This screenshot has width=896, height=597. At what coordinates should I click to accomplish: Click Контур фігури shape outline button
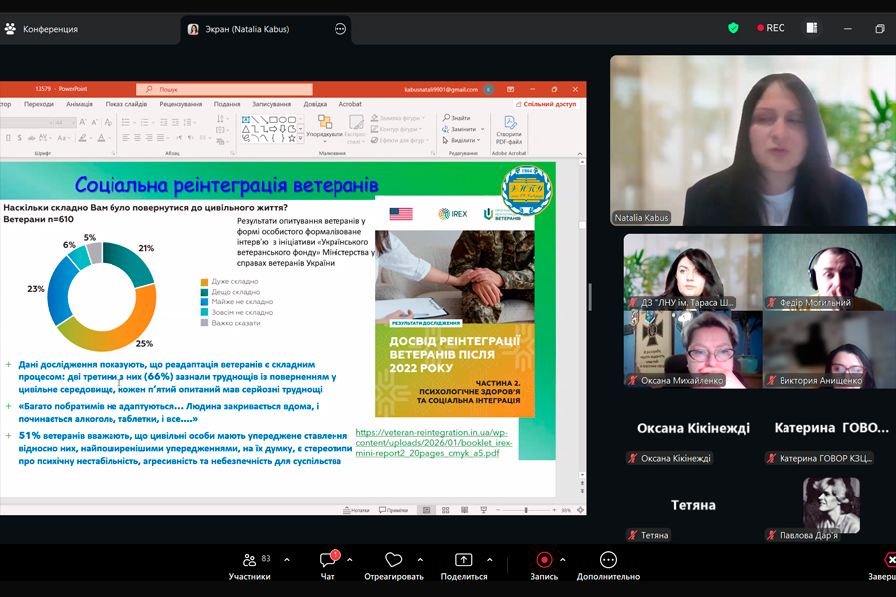pyautogui.click(x=397, y=129)
